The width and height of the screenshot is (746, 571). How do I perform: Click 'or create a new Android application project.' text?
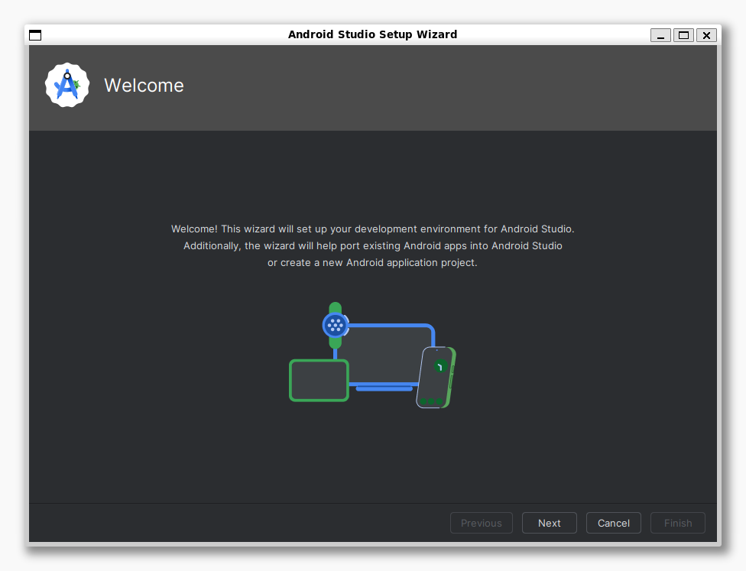(x=372, y=263)
